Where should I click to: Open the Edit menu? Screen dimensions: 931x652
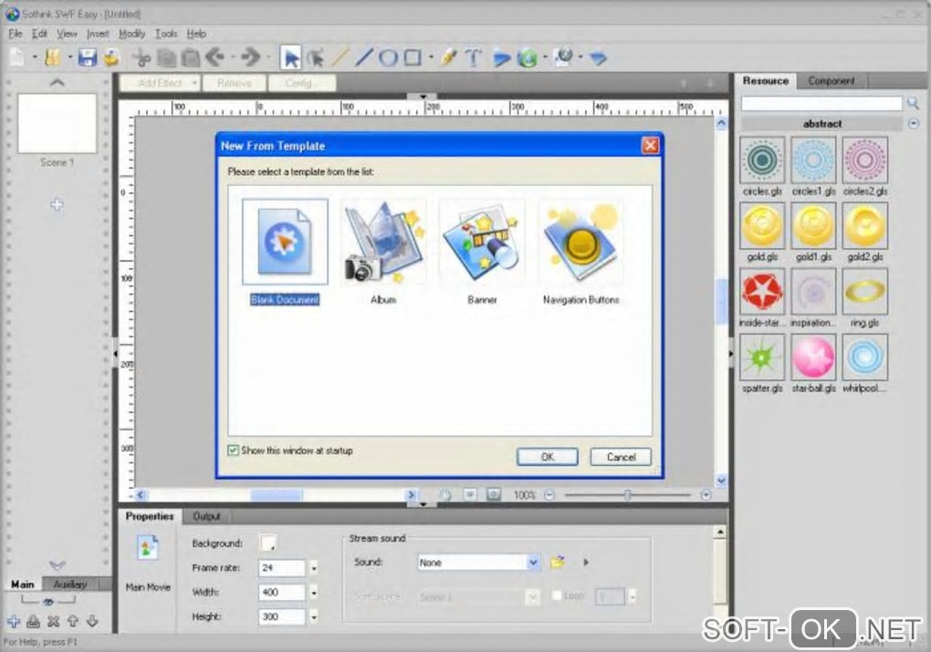40,34
